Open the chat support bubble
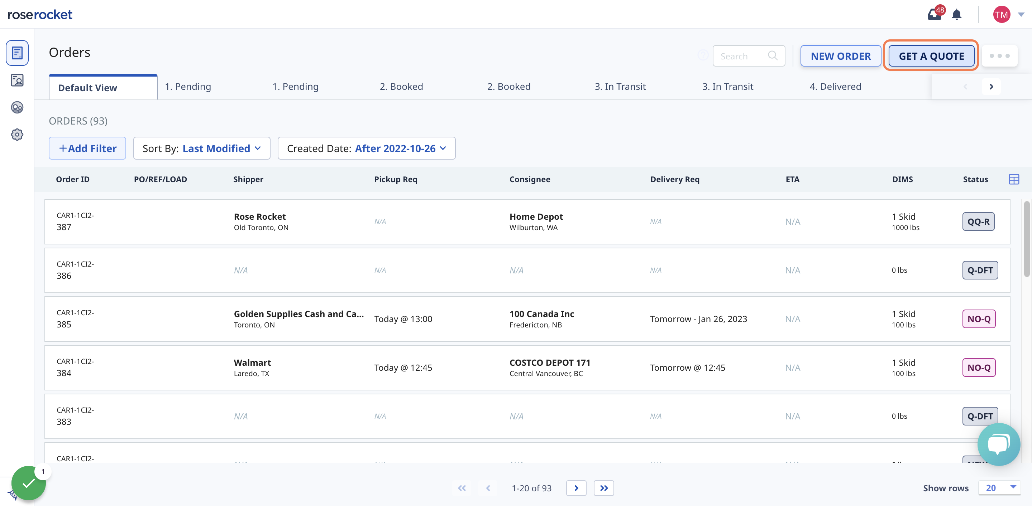This screenshot has width=1032, height=506. point(998,444)
